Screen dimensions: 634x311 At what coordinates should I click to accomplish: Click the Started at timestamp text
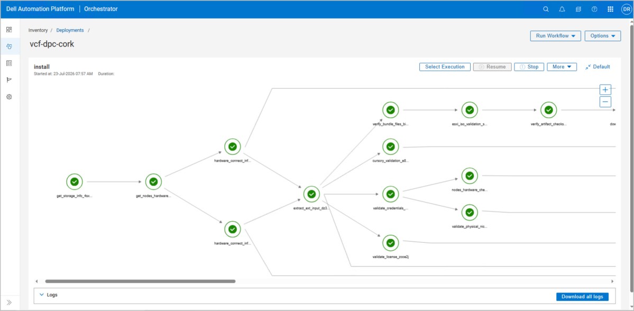coord(63,74)
